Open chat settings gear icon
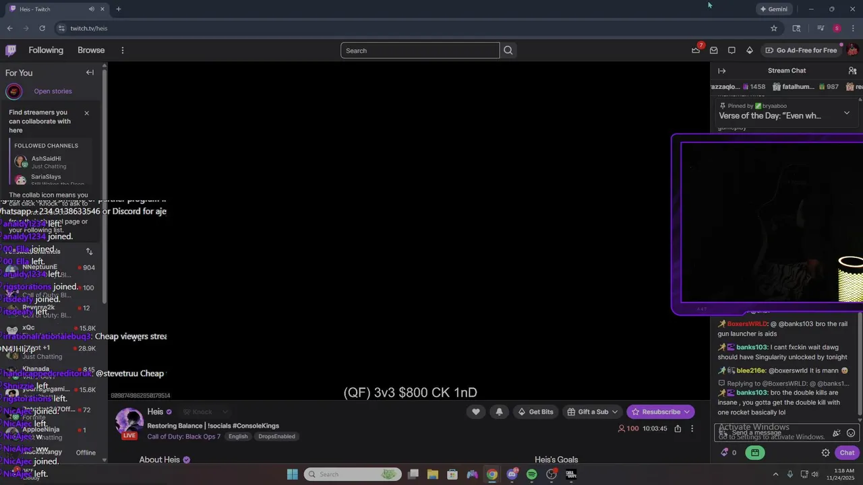 click(825, 453)
